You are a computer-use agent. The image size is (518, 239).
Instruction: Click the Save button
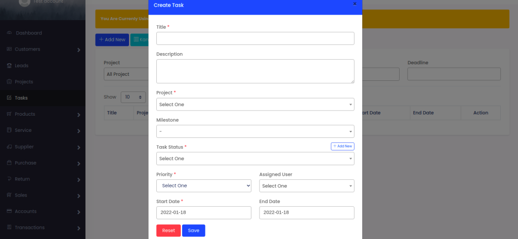pos(193,230)
